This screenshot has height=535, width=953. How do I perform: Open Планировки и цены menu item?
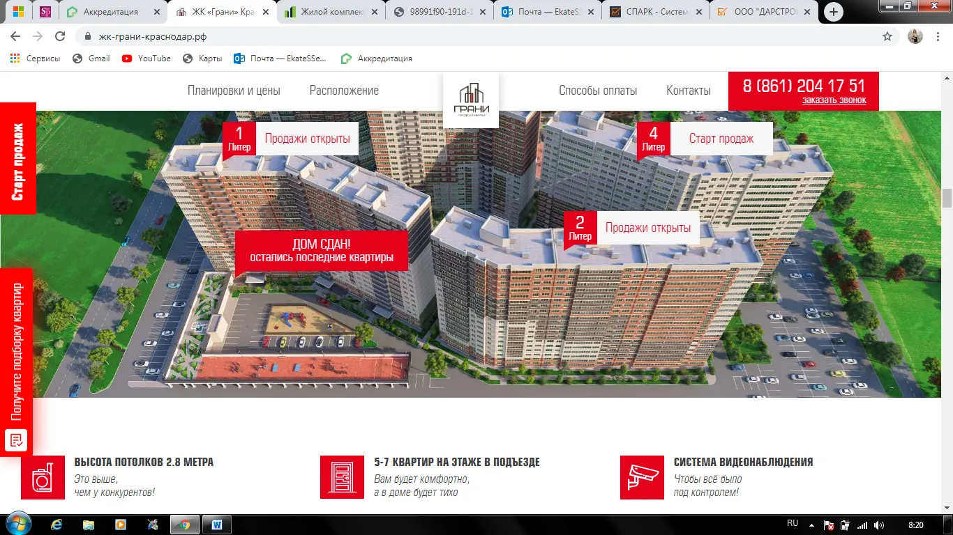[x=234, y=91]
